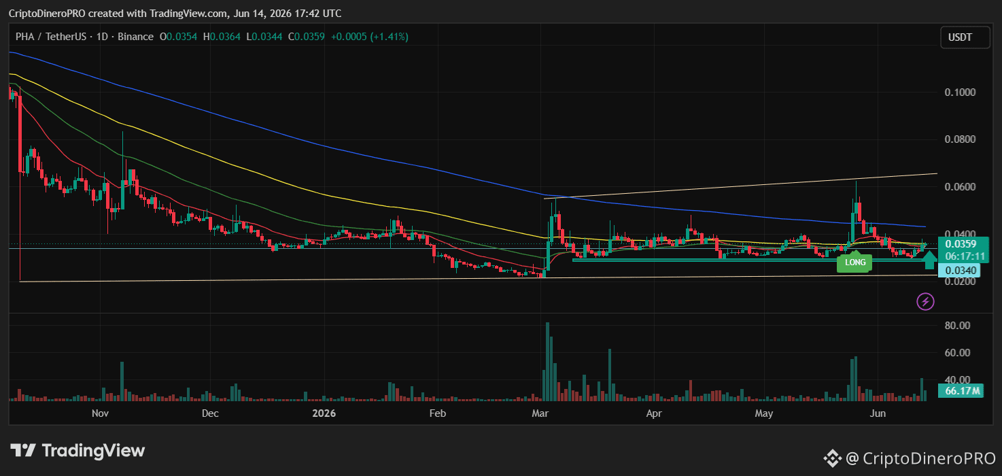
Task: Click the C0.0359 close value in header
Action: click(x=307, y=37)
